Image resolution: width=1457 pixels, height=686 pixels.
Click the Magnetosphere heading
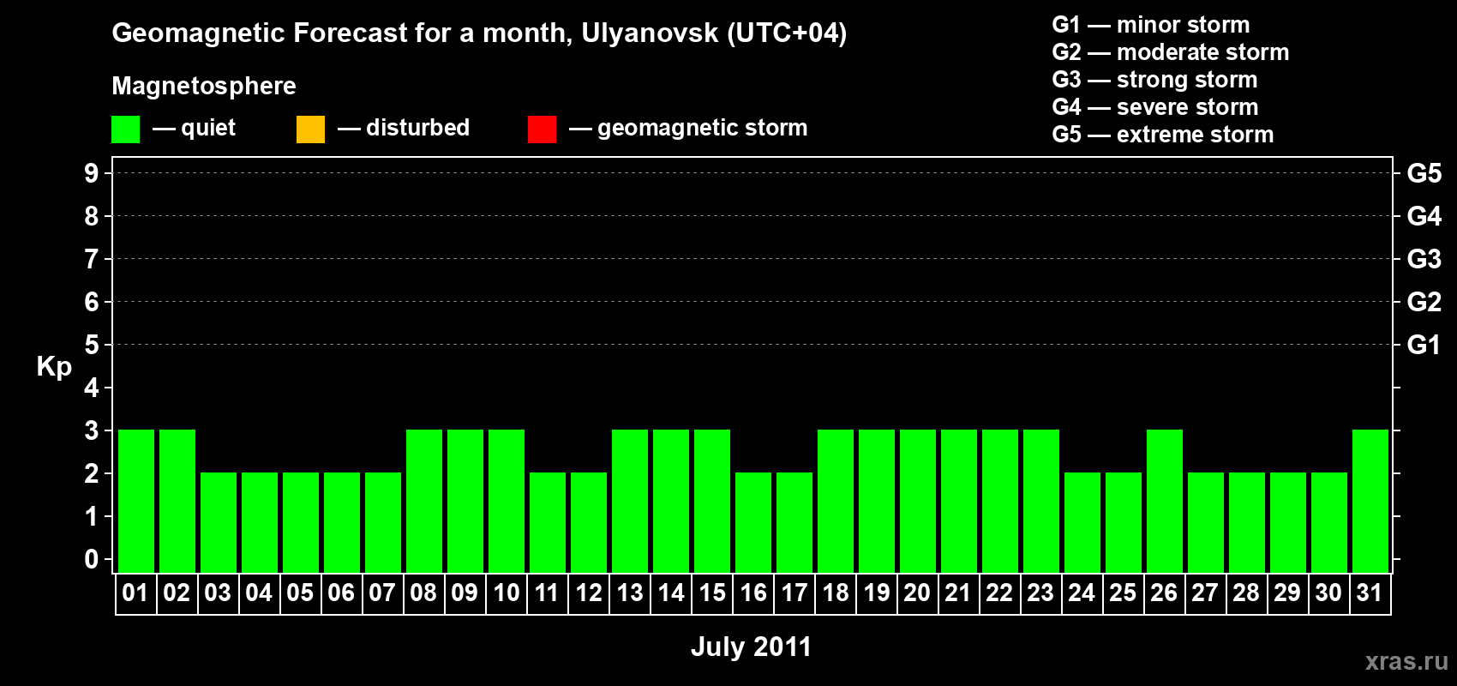click(204, 86)
